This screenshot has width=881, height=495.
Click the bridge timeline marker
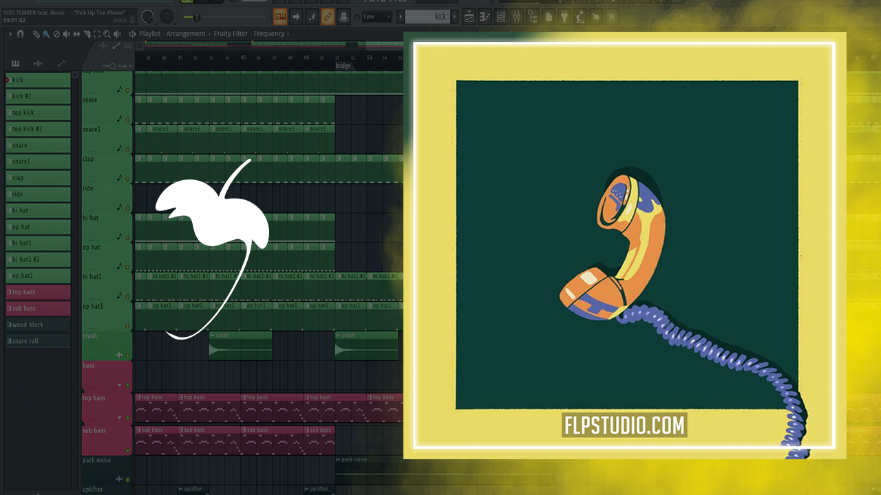coord(343,66)
